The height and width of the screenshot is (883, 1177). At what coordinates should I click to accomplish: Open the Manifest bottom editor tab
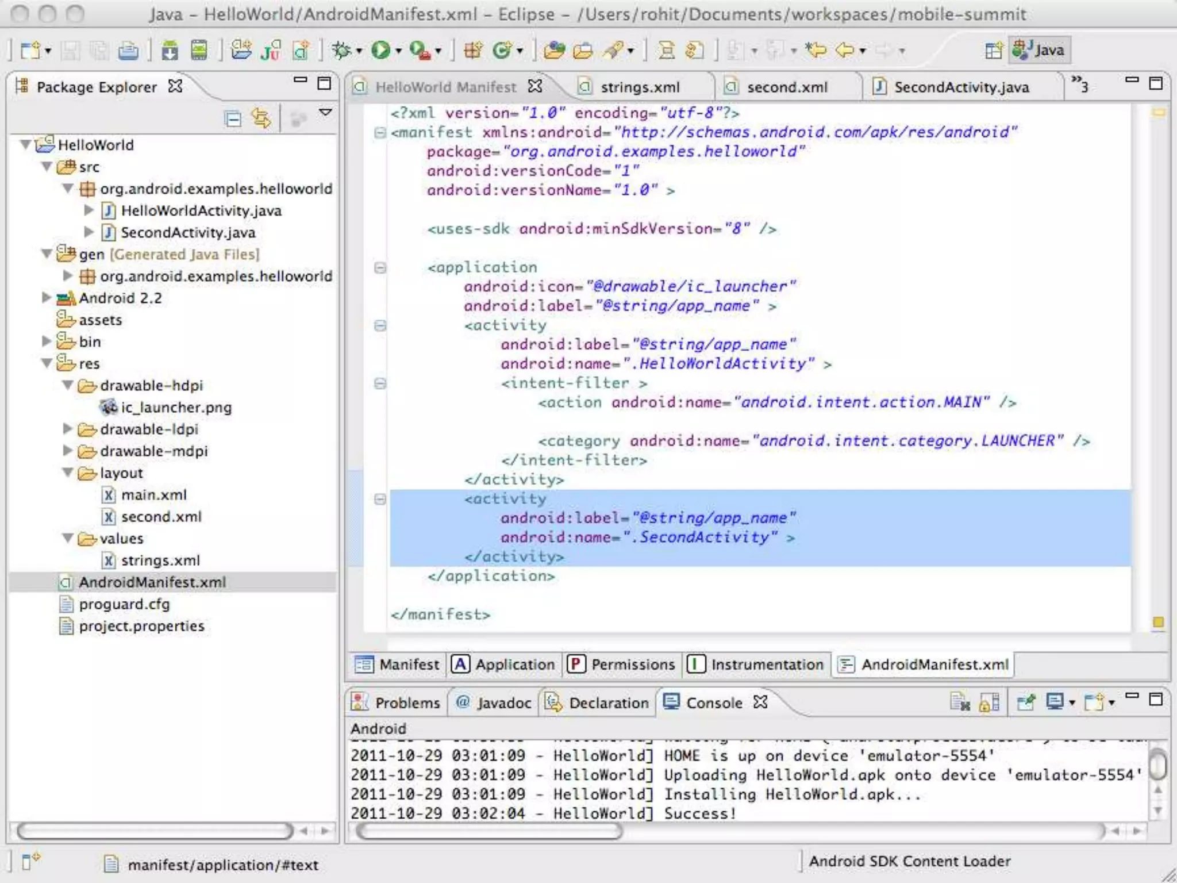(397, 665)
